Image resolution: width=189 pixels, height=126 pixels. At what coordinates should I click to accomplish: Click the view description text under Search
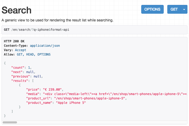point(57,20)
